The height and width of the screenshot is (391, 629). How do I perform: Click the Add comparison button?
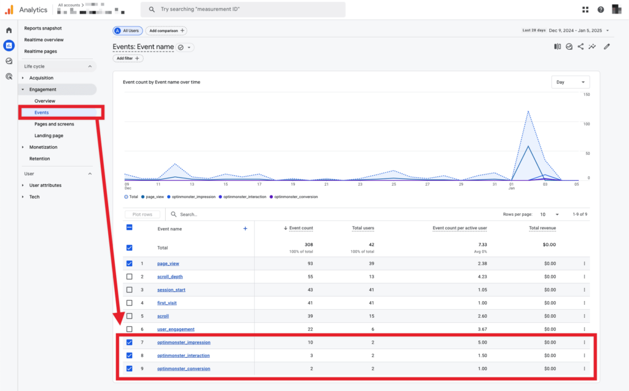click(166, 31)
